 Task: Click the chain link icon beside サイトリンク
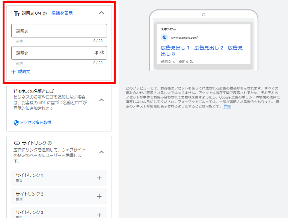tap(17, 143)
